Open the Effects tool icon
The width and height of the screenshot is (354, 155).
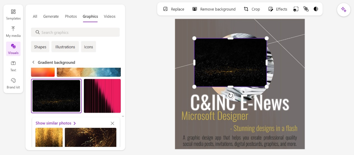pyautogui.click(x=270, y=9)
